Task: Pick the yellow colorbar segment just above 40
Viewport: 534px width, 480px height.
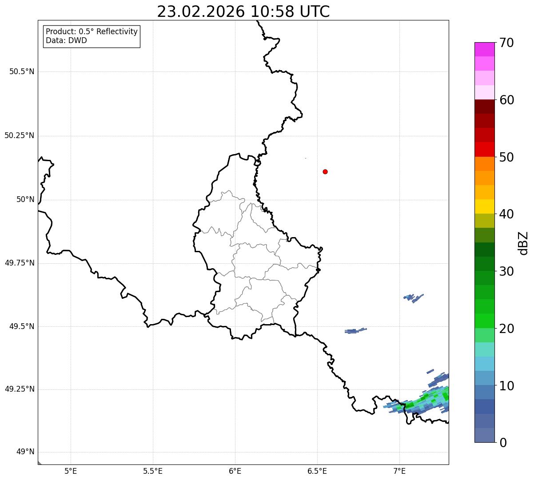Action: tap(484, 206)
